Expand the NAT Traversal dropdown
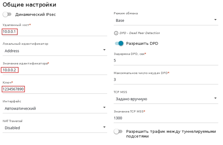Image resolution: width=223 pixels, height=145 pixels. click(x=105, y=127)
